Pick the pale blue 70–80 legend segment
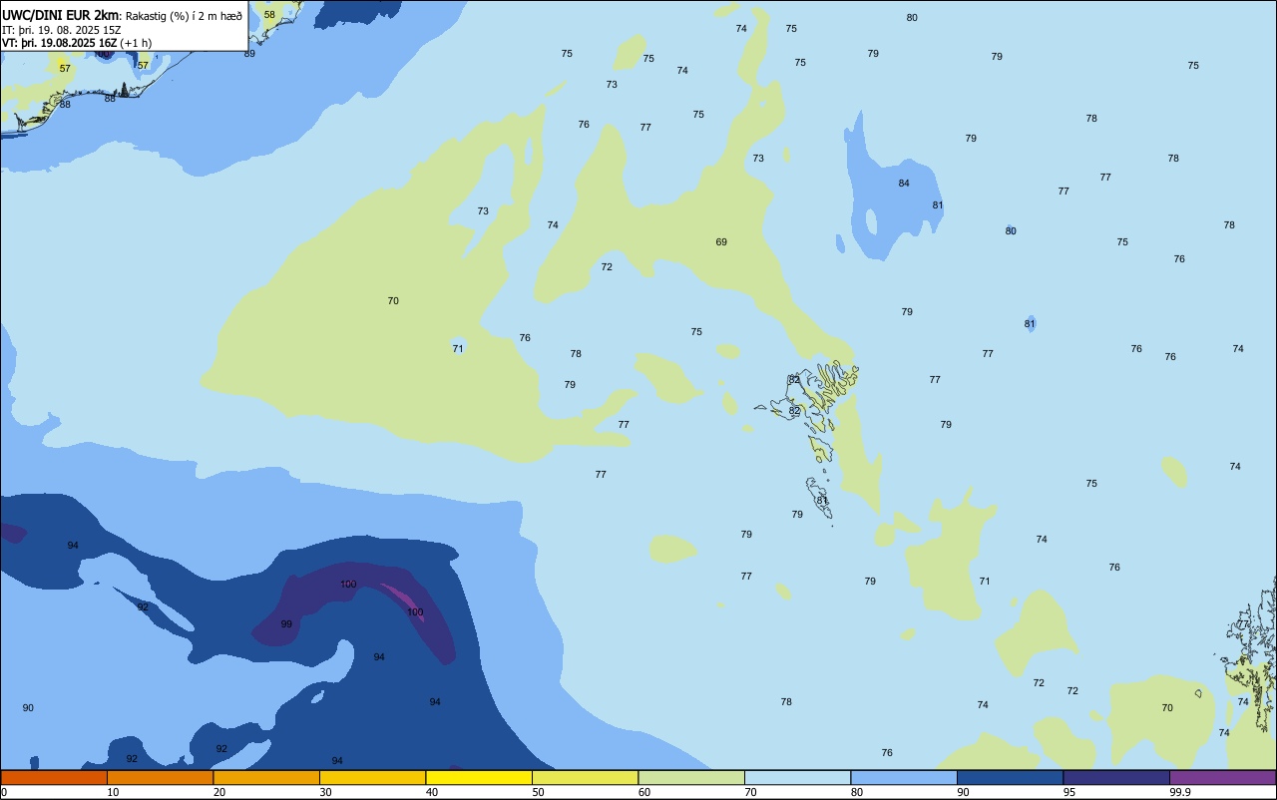Image resolution: width=1277 pixels, height=800 pixels. click(797, 777)
